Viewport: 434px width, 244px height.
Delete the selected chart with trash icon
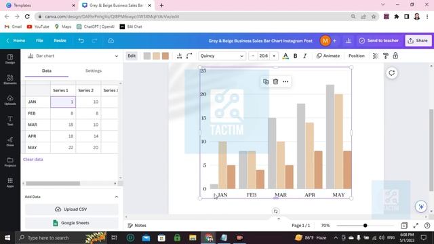276,81
